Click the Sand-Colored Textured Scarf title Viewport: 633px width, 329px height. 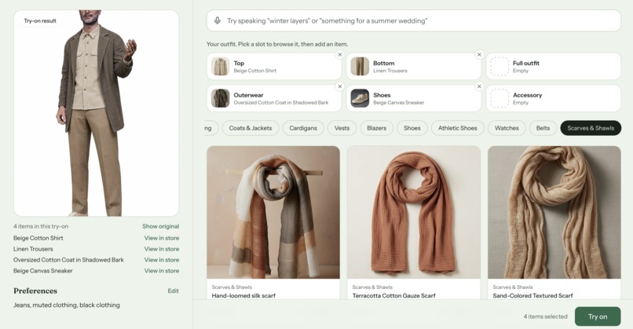[532, 295]
